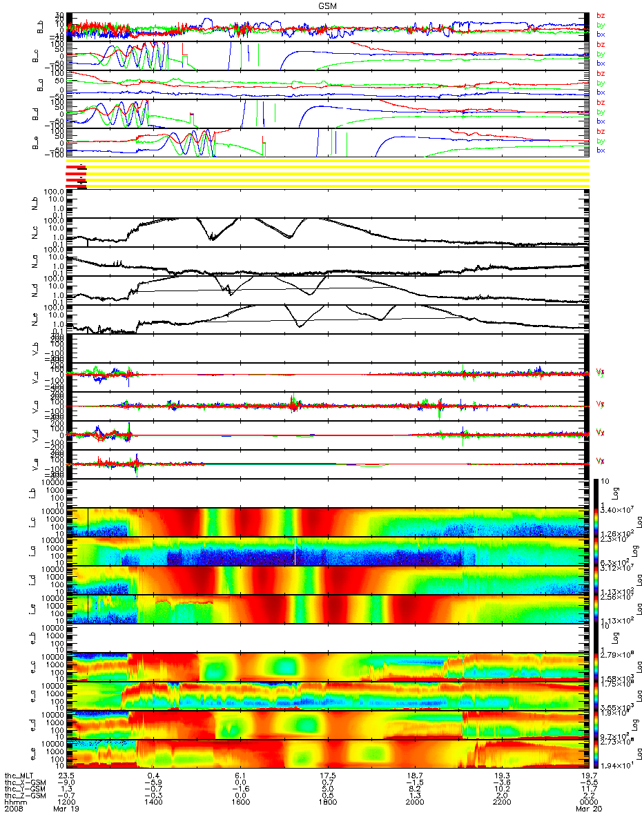The width and height of the screenshot is (642, 828).
Task: Click the i_c ion spectrogram panel
Action: pos(327,522)
